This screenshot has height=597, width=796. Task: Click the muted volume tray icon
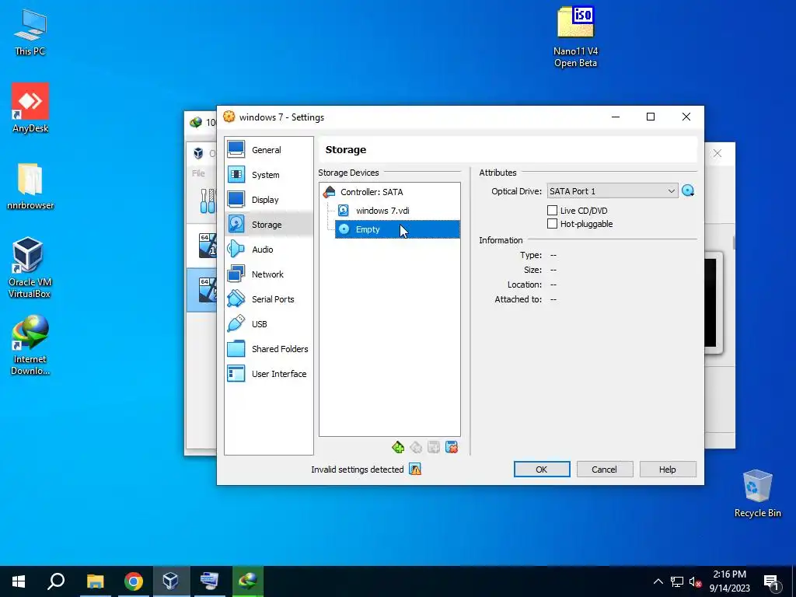click(695, 581)
